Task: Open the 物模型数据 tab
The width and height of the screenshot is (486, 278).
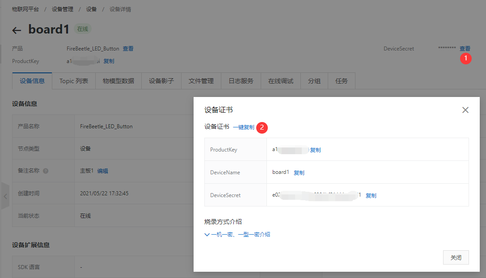Action: pyautogui.click(x=118, y=81)
